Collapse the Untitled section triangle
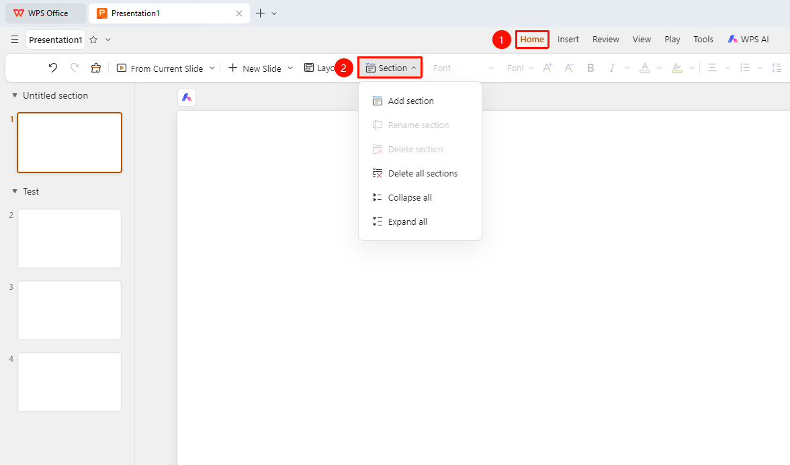Screen dimensions: 790x465 click(15, 95)
